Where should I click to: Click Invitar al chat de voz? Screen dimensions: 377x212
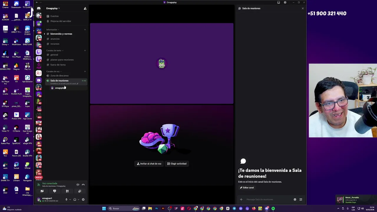pos(149,164)
